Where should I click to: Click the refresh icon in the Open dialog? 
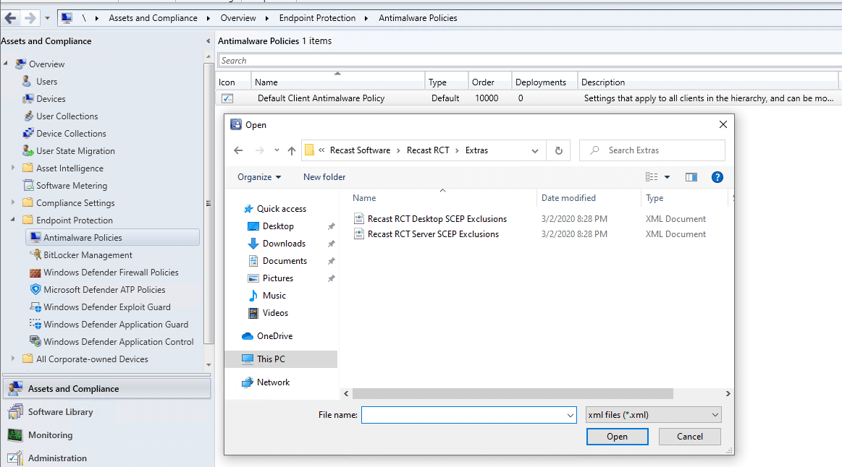click(557, 150)
